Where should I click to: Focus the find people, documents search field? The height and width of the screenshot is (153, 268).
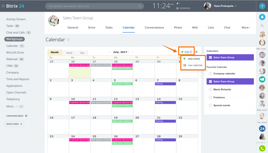94,6
